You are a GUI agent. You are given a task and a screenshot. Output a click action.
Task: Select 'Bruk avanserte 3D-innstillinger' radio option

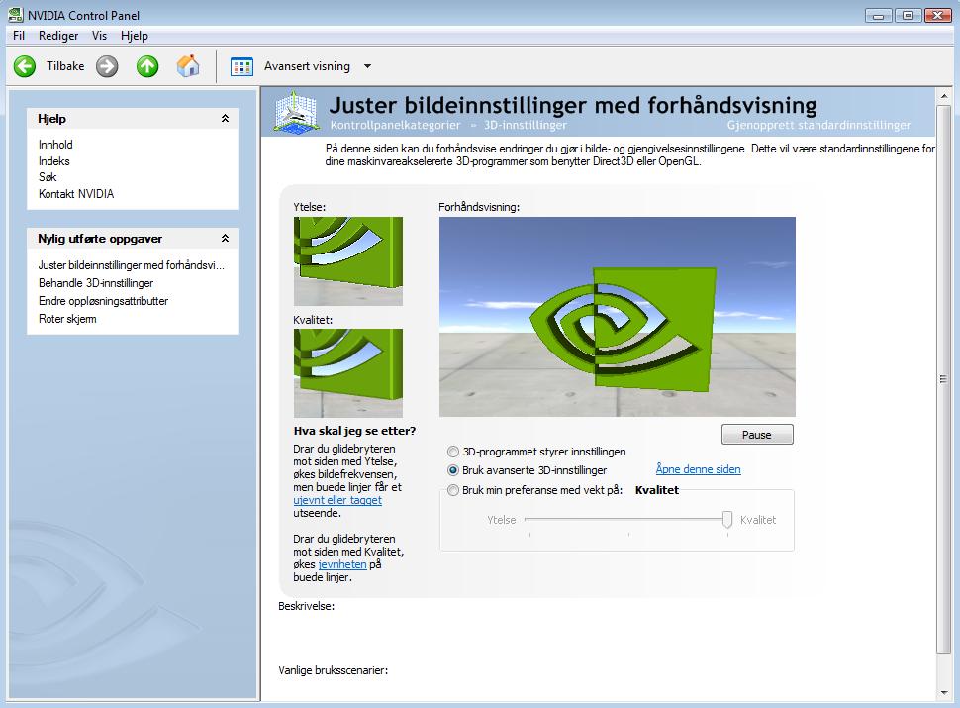pyautogui.click(x=453, y=470)
